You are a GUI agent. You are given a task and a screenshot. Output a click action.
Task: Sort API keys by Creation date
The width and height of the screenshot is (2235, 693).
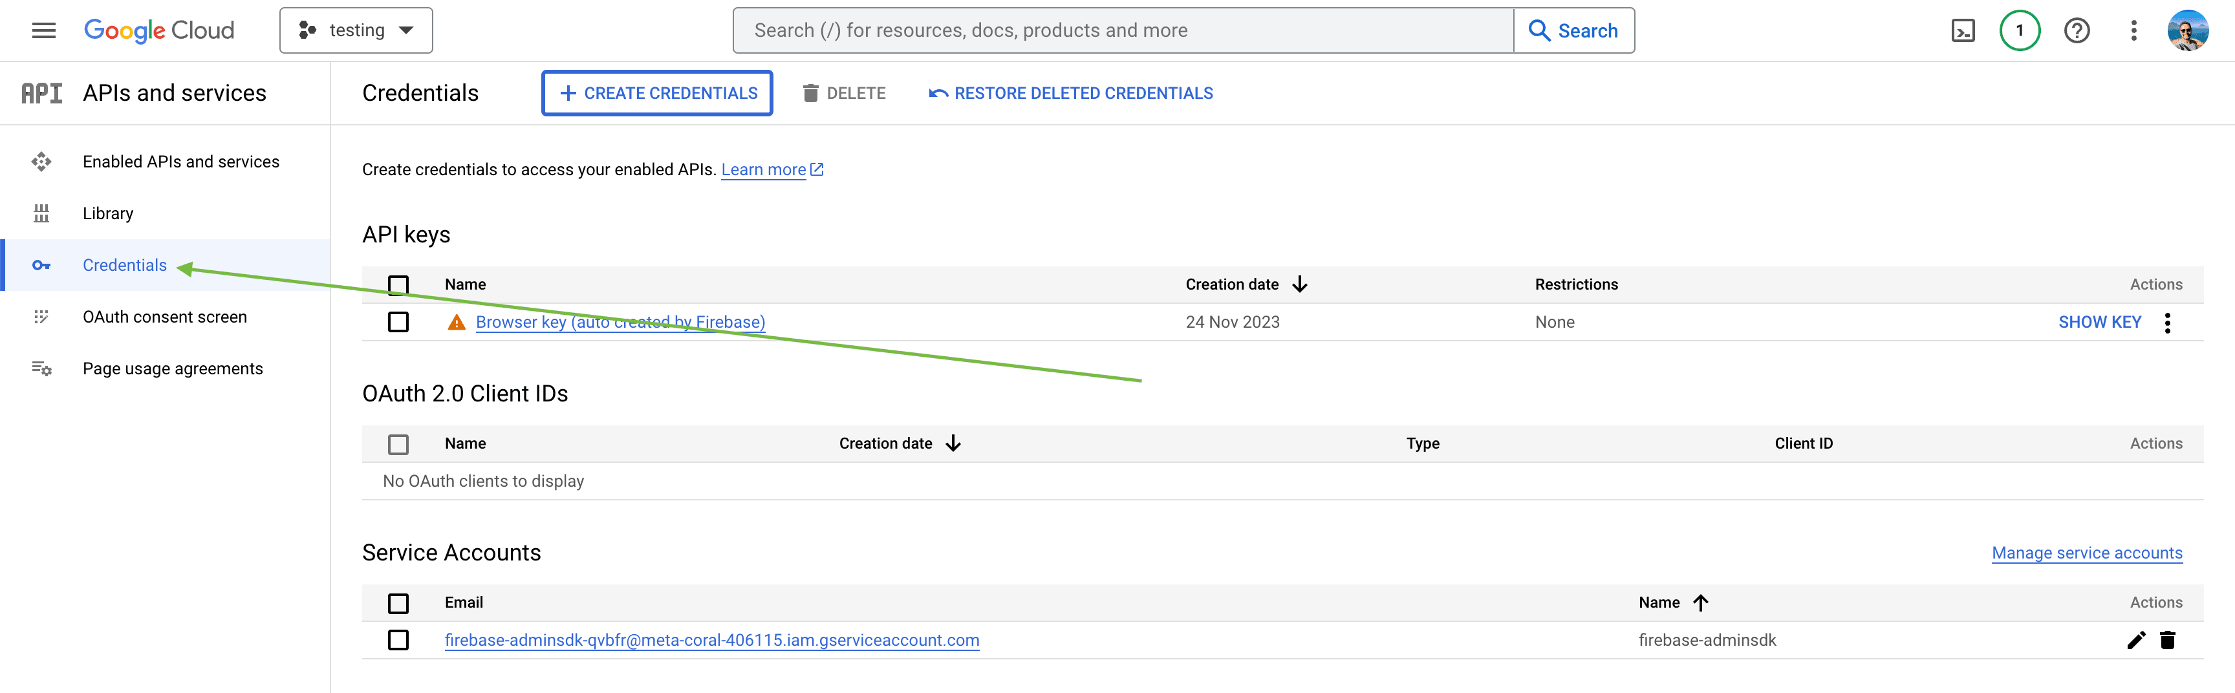click(x=1247, y=284)
